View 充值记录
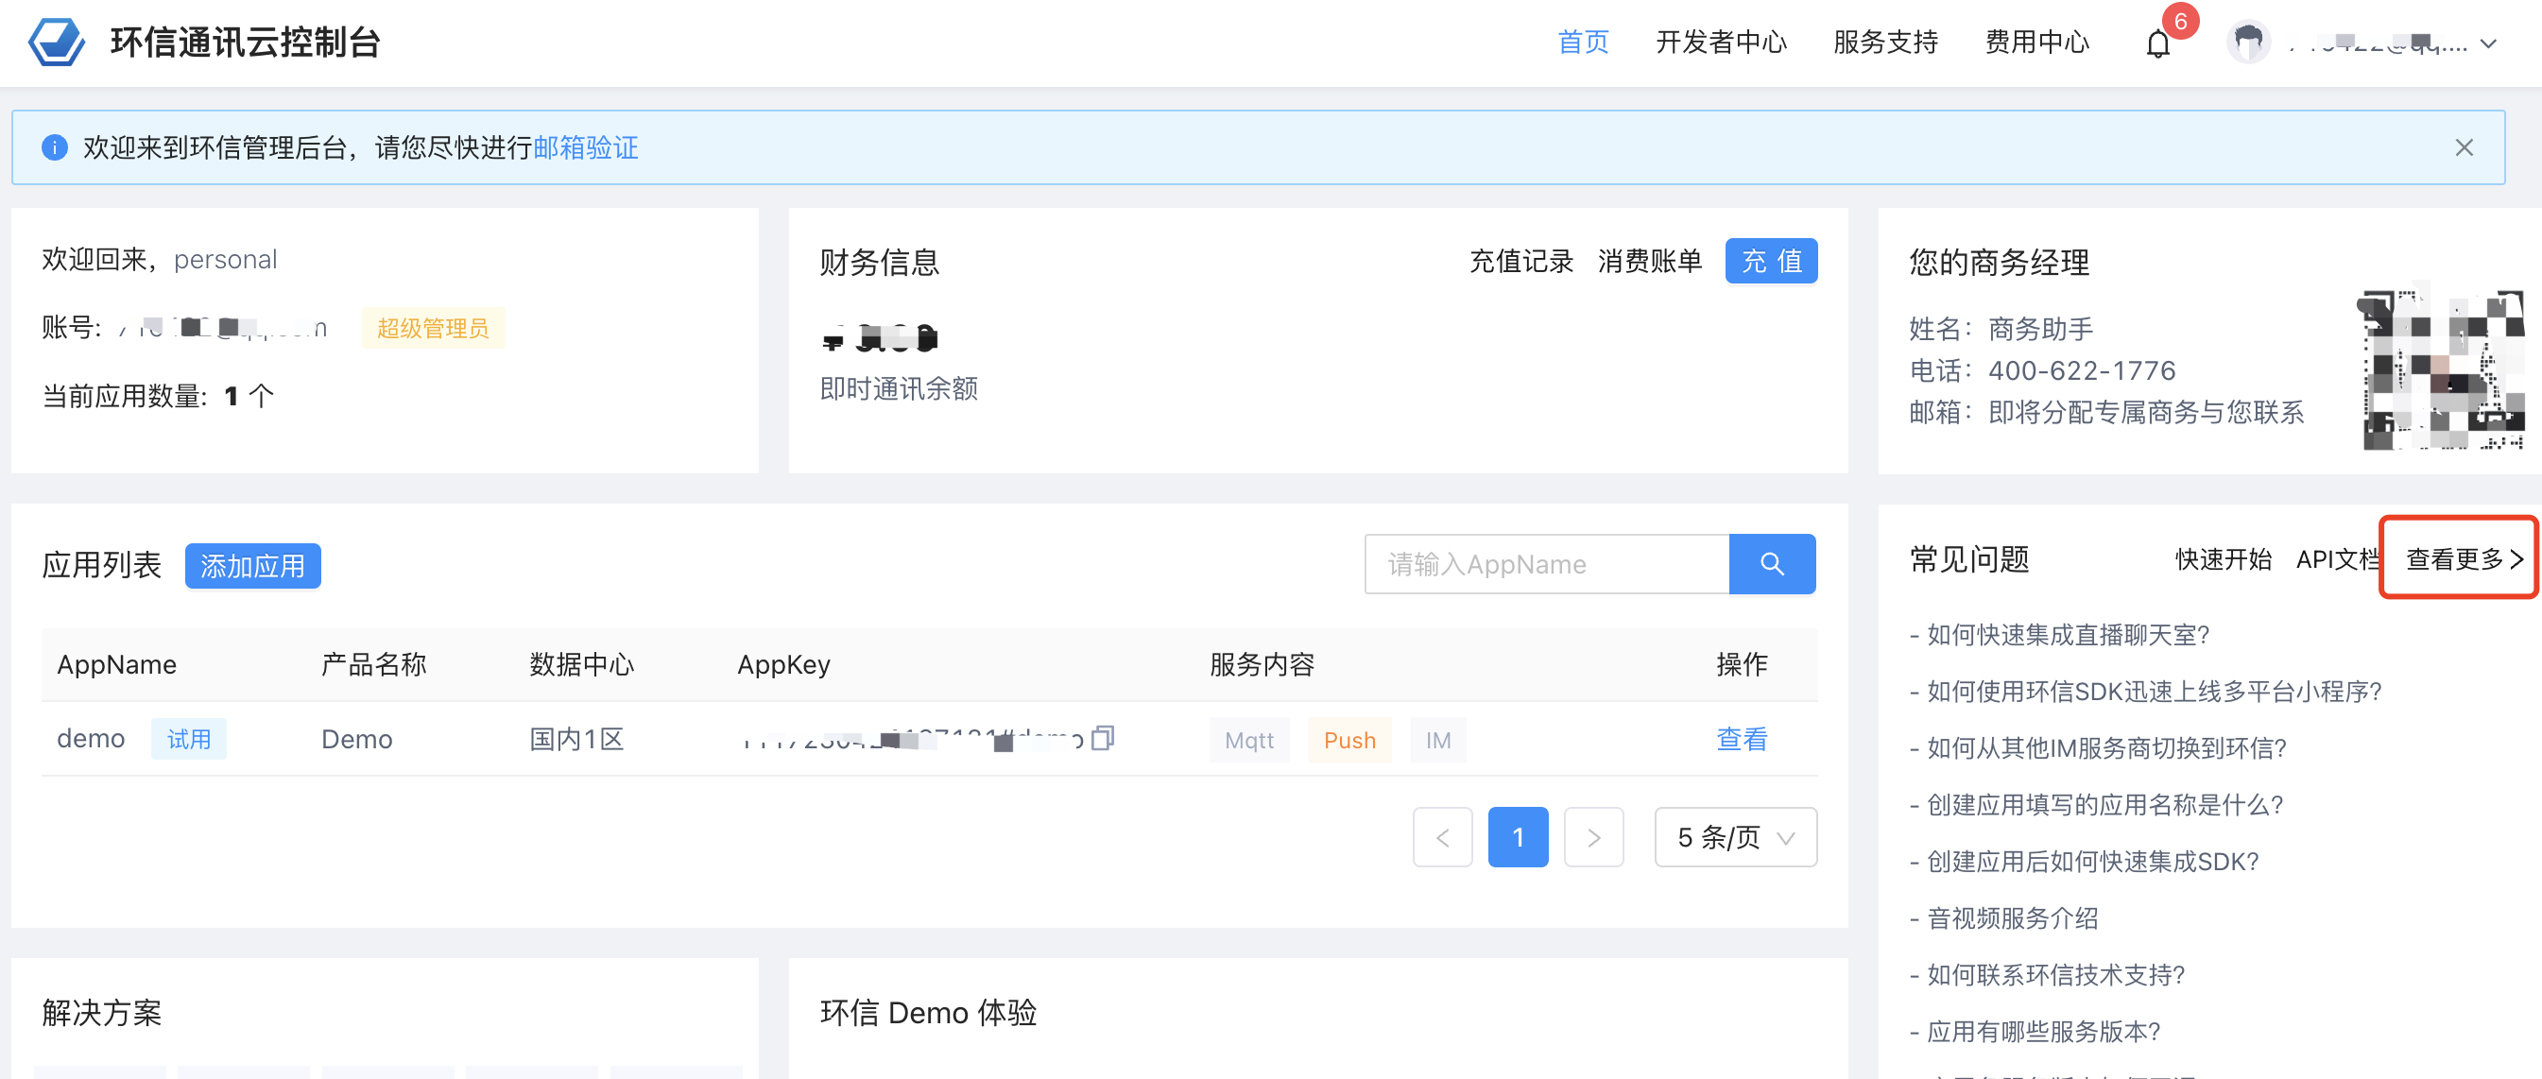Screen dimensions: 2542x1079 tap(1520, 262)
